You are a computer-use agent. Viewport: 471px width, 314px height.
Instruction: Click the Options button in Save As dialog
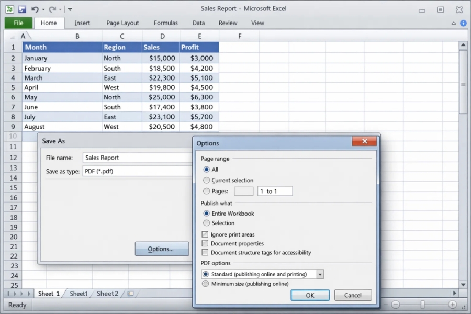point(162,249)
